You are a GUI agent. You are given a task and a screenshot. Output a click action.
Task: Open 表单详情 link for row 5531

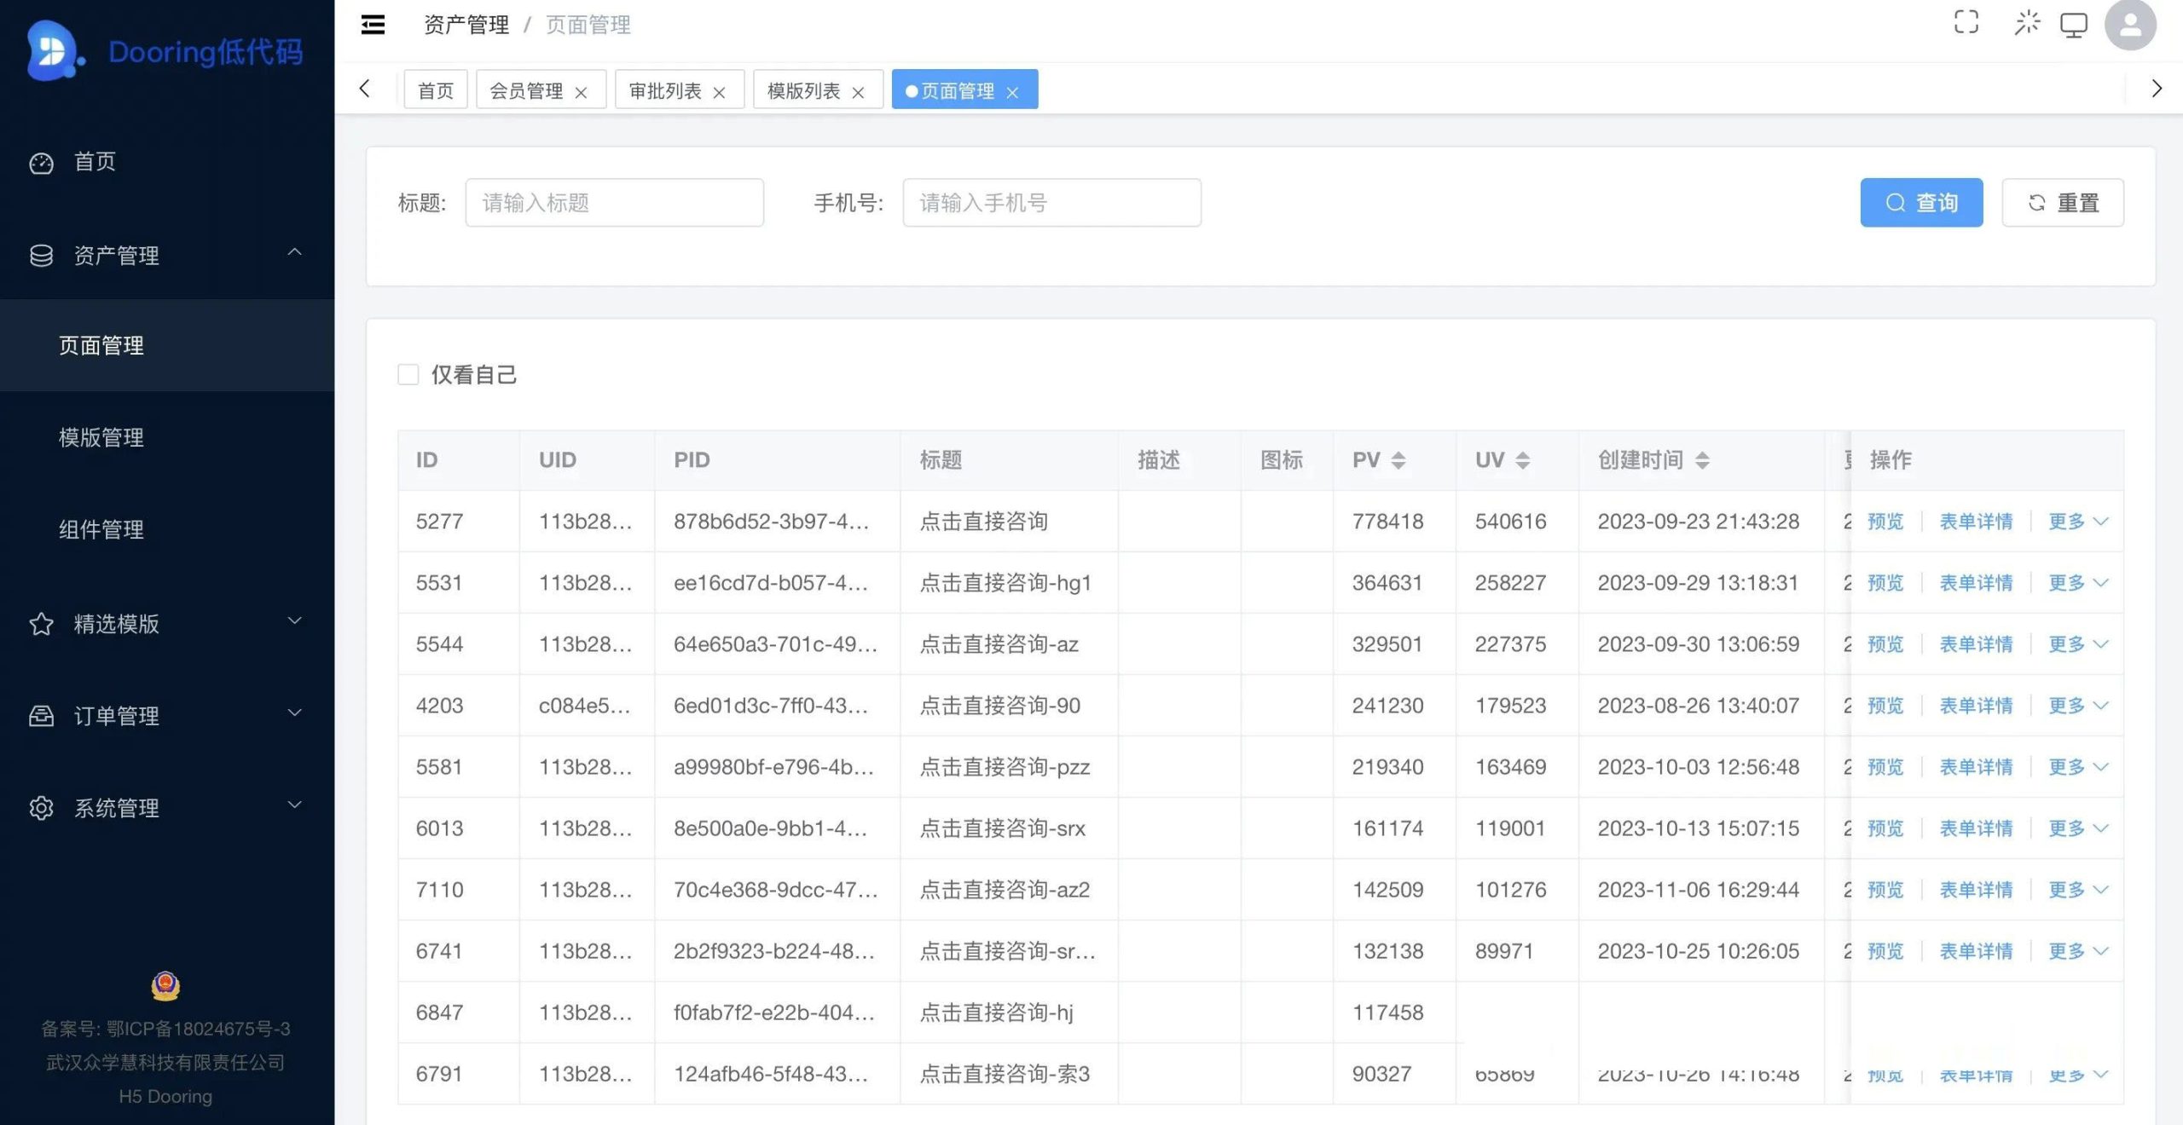coord(1975,582)
